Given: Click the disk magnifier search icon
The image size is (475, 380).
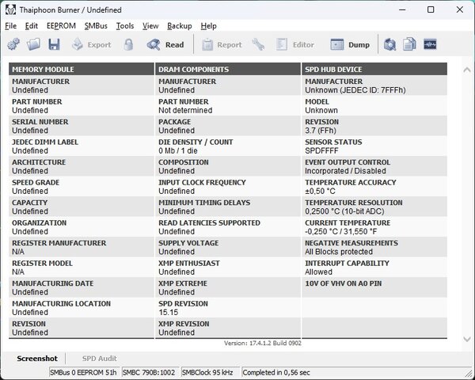Looking at the screenshot, I should click(389, 44).
